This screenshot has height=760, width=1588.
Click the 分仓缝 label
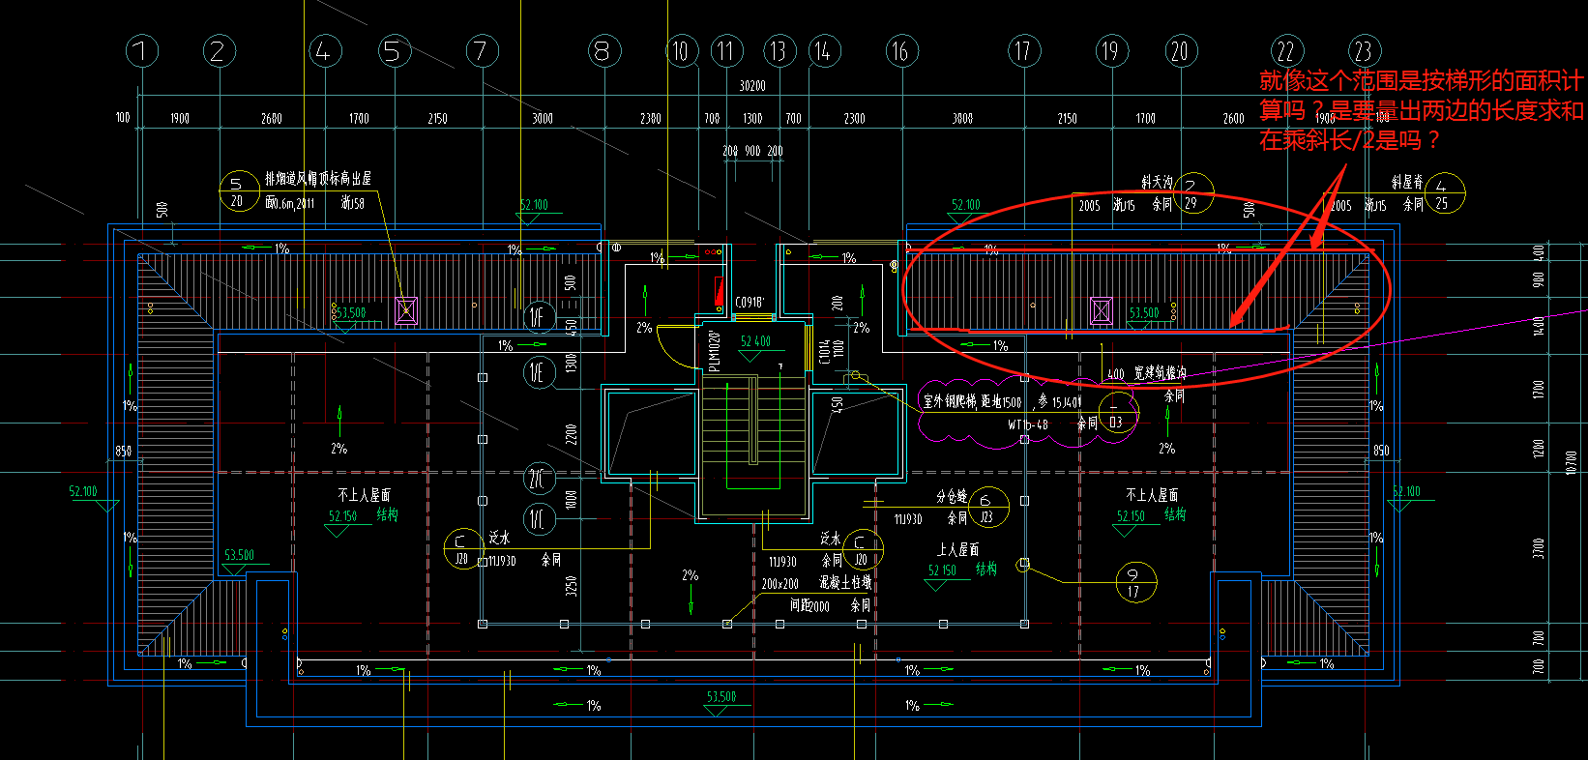952,496
